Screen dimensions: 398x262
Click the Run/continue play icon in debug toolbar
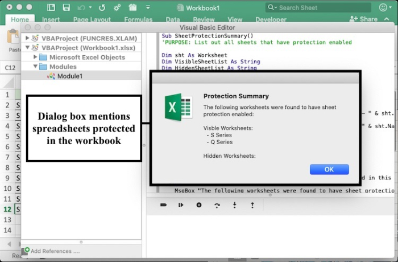pyautogui.click(x=181, y=205)
